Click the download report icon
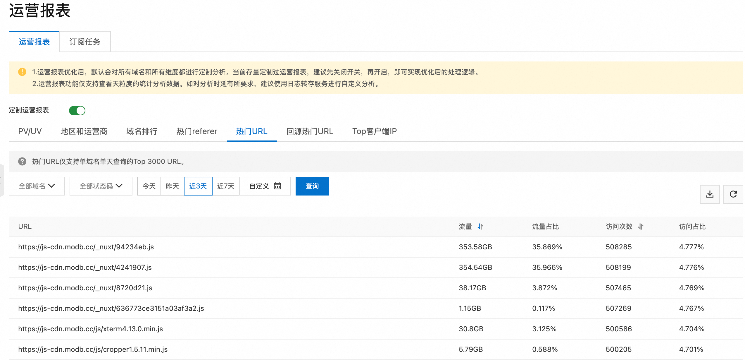This screenshot has width=745, height=360. 710,194
